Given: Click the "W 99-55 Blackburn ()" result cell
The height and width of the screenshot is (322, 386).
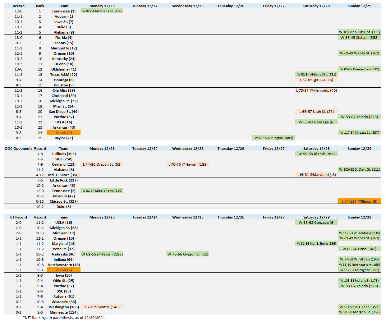Looking at the screenshot, I should tap(316, 154).
